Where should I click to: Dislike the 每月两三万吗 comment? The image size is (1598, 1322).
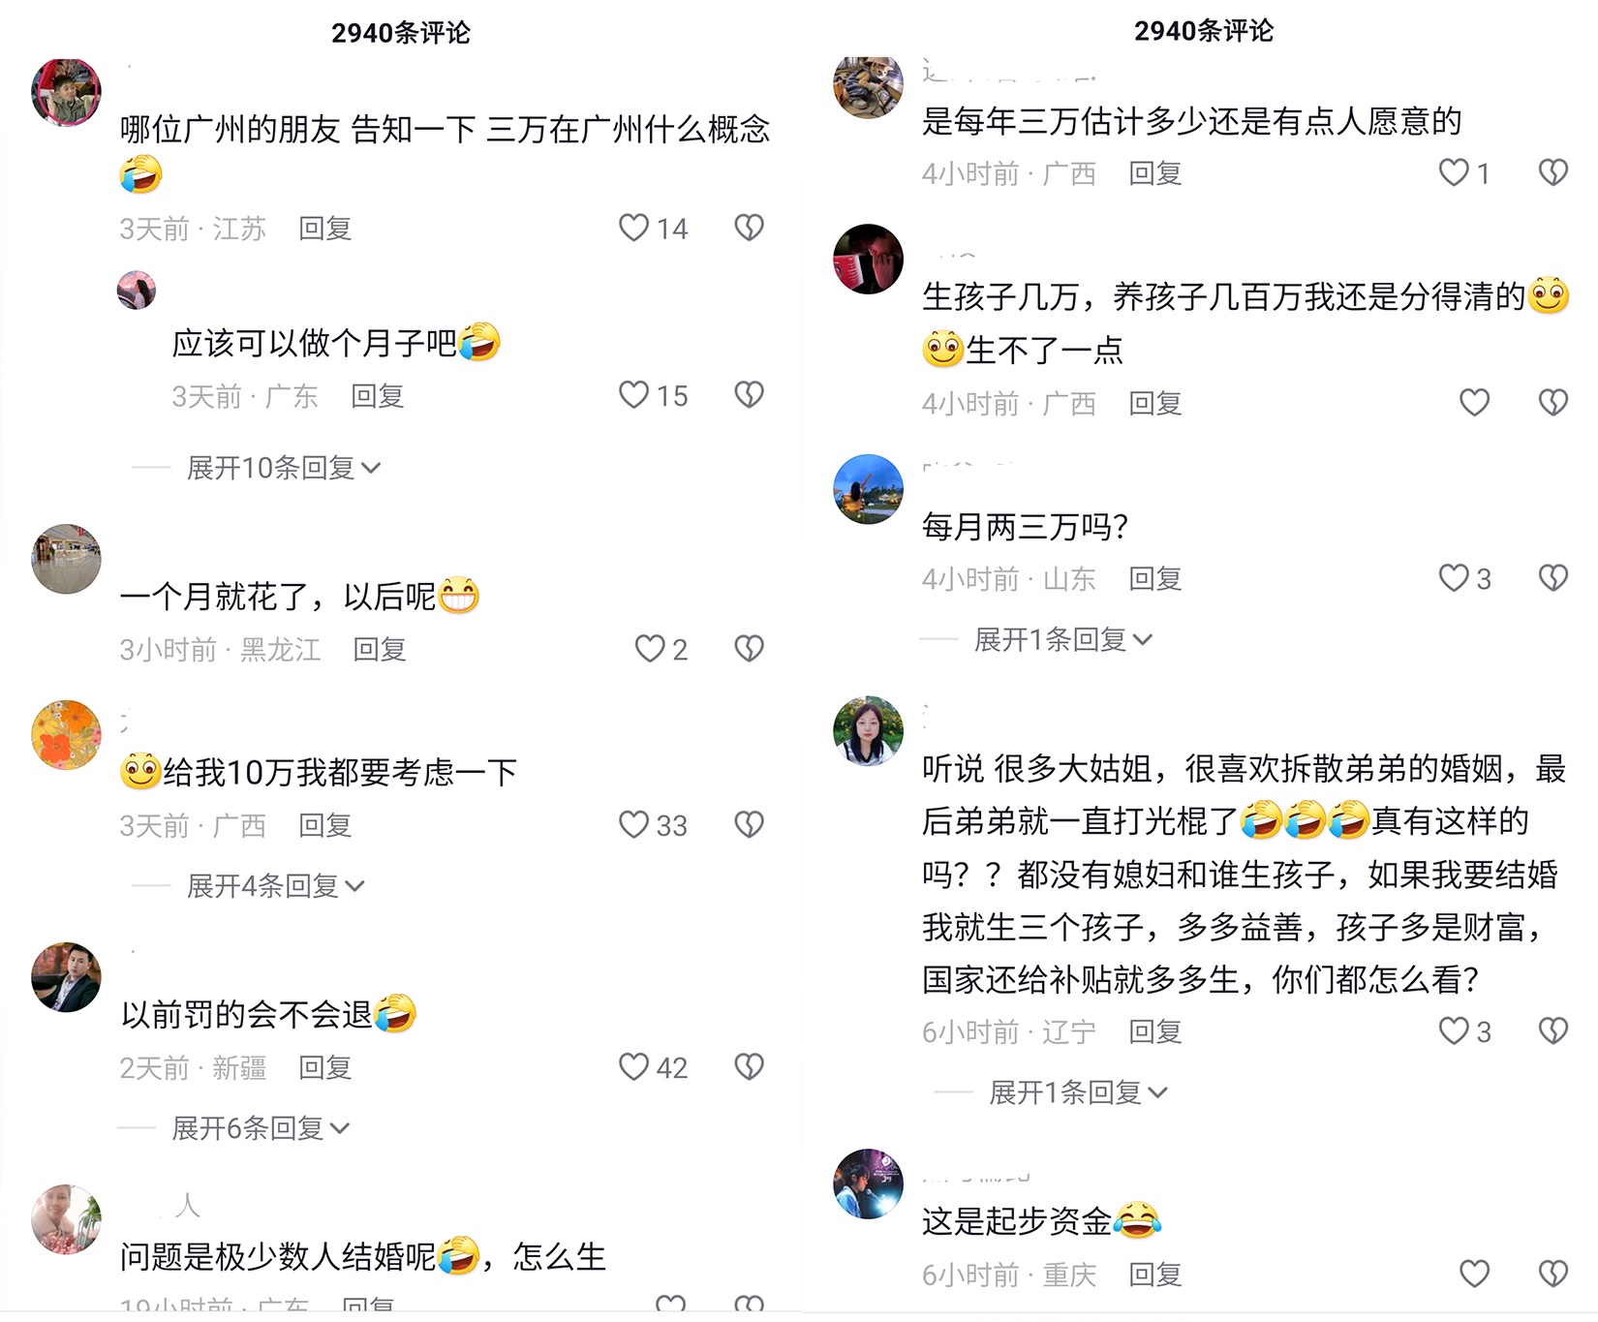(x=1553, y=578)
